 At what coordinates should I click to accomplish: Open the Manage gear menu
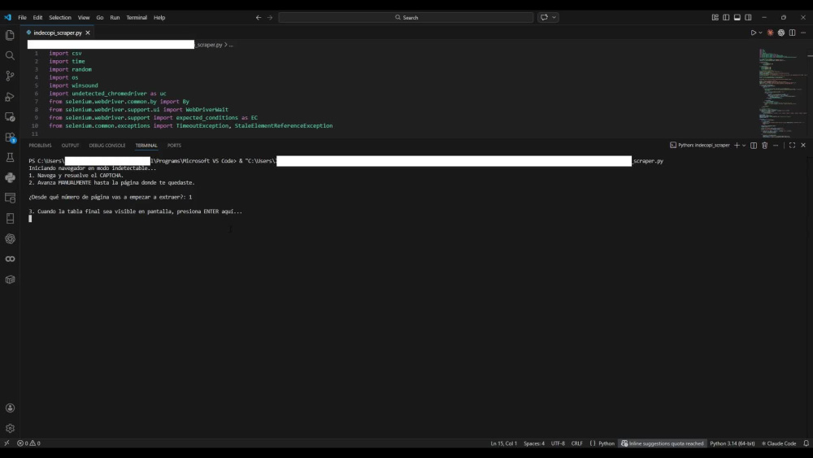pyautogui.click(x=10, y=429)
